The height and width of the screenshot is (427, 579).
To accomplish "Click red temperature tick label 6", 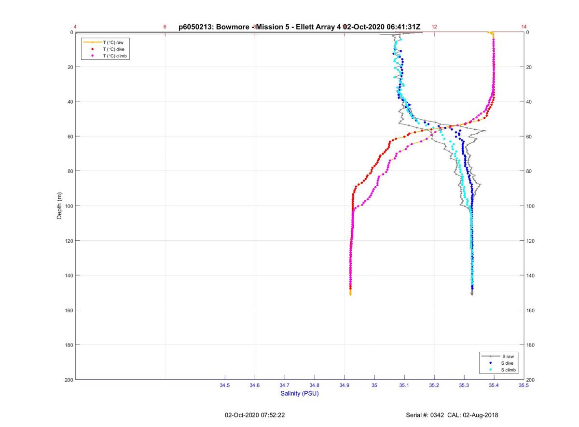I will (165, 27).
